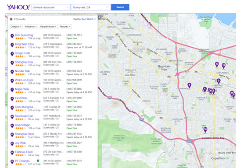The image size is (237, 168).
Task: Open Ginger Cafe listing
Action: click(22, 53)
